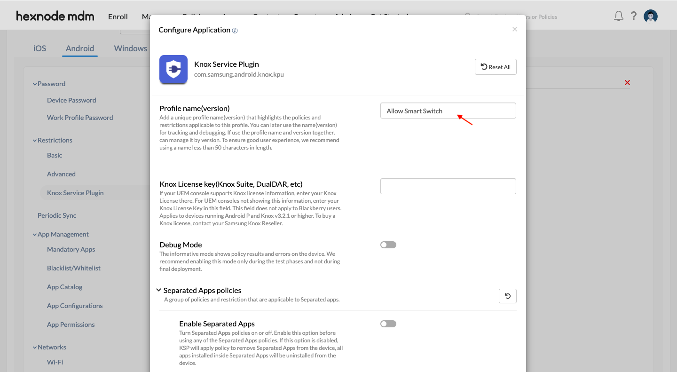
Task: Collapse the Password section in sidebar
Action: pyautogui.click(x=34, y=84)
